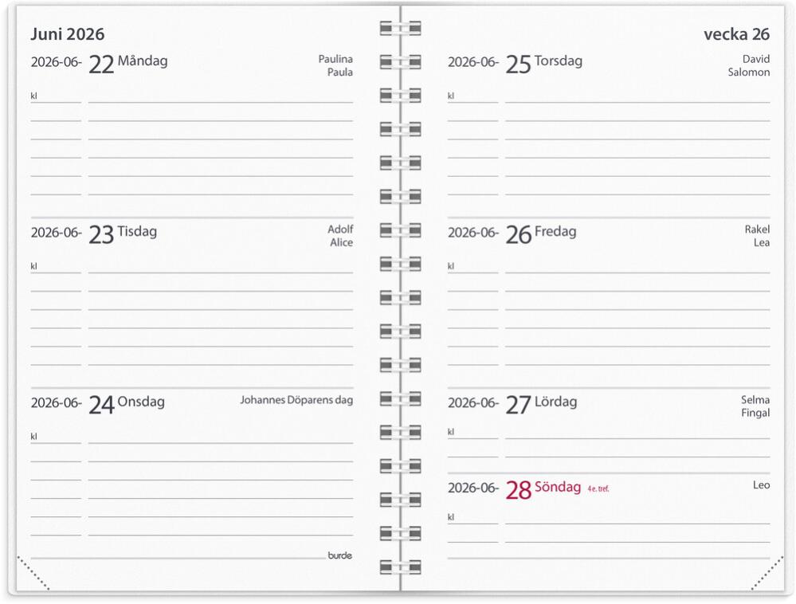Click the Rakel Lea name day
Image resolution: width=796 pixels, height=604 pixels.
[x=757, y=236]
